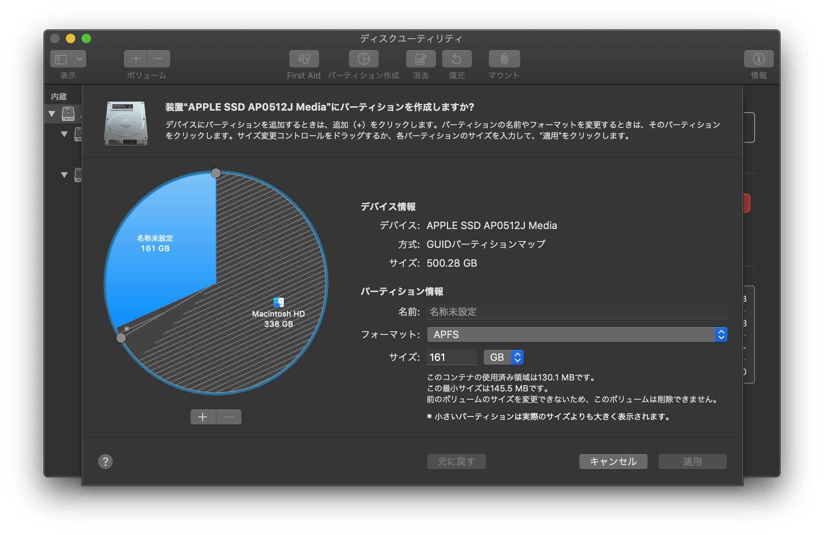Open the APFS format dropdown
The width and height of the screenshot is (824, 535).
577,335
